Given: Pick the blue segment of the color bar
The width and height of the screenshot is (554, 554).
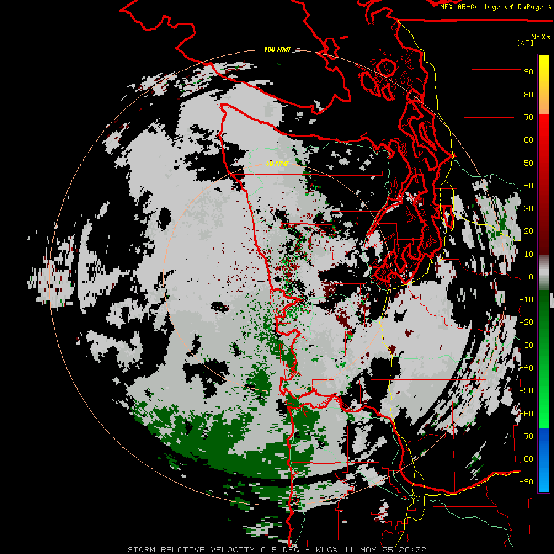Looking at the screenshot, I should coord(544,460).
